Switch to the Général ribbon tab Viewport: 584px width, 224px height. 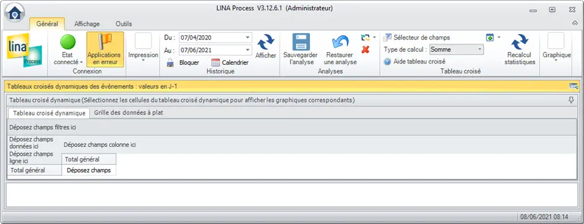[47, 24]
